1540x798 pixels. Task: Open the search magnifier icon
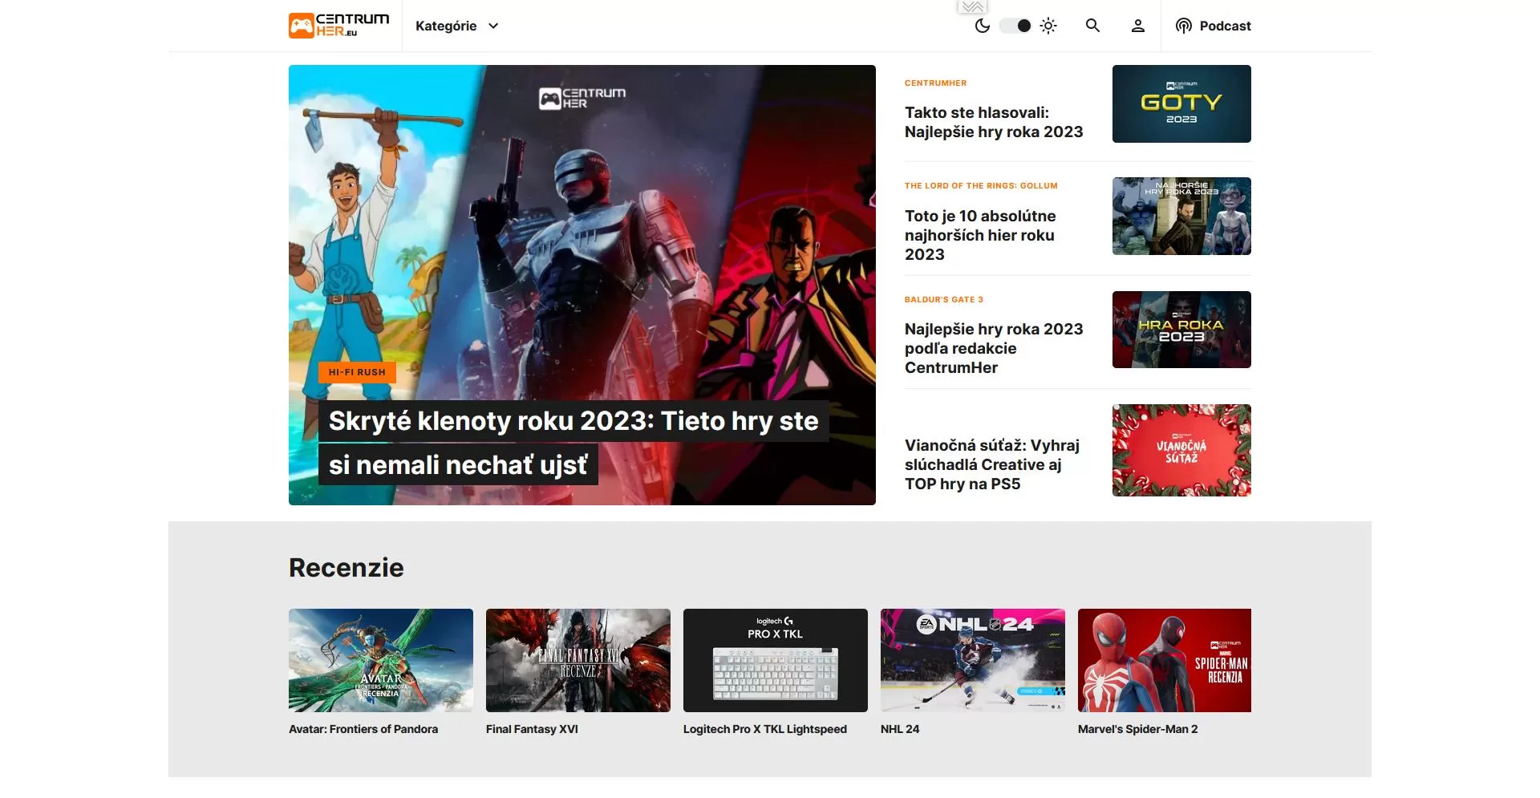click(x=1092, y=26)
